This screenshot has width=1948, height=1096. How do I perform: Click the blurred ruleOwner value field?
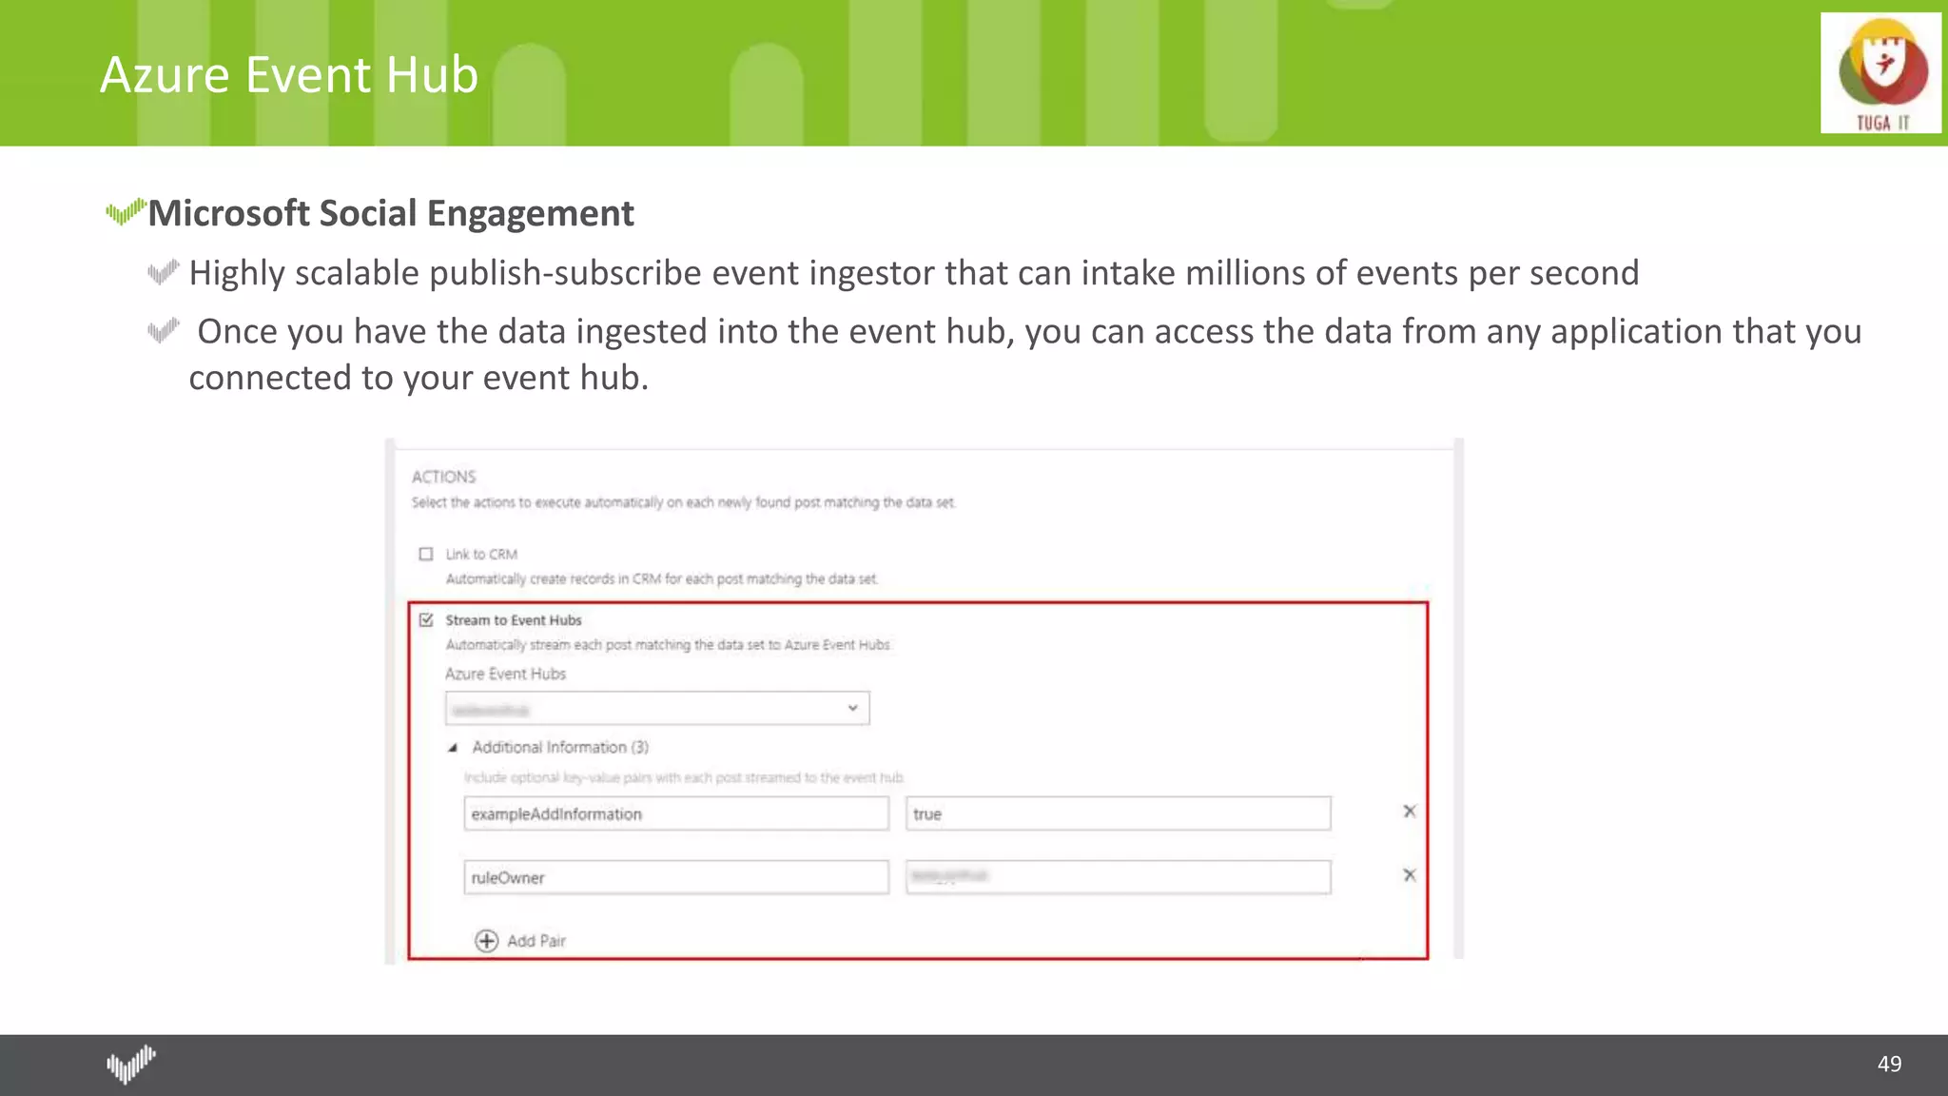(1118, 877)
